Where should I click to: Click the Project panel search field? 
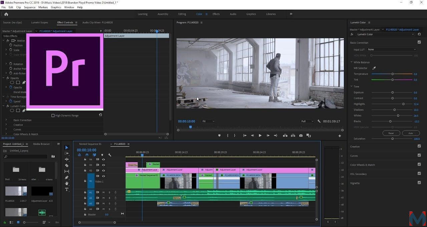[25, 156]
